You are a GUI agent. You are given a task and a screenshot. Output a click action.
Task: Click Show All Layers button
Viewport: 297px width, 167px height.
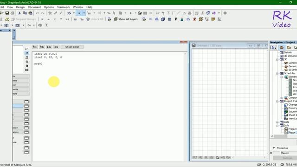coord(126,19)
